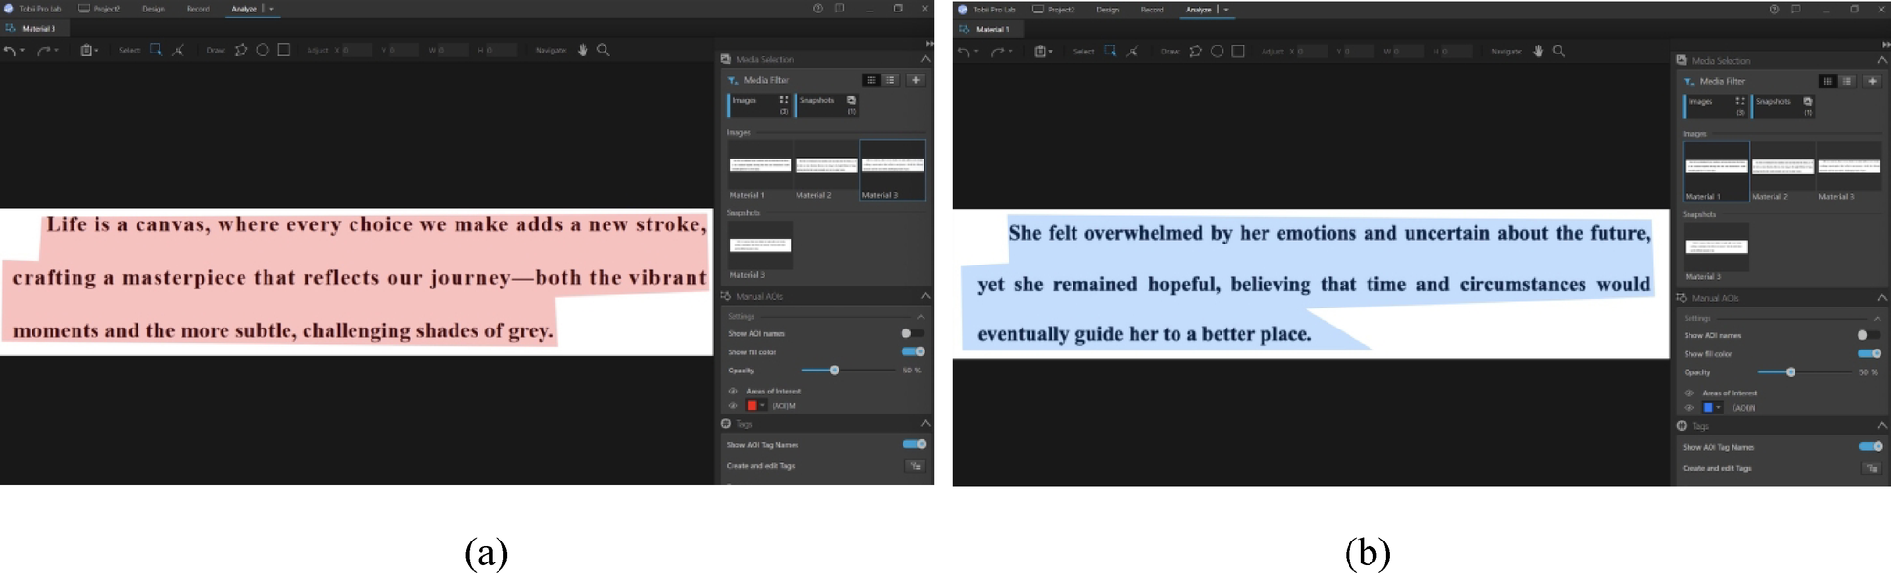Open the blue AOI color swatch
The height and width of the screenshot is (573, 1891).
click(1709, 408)
